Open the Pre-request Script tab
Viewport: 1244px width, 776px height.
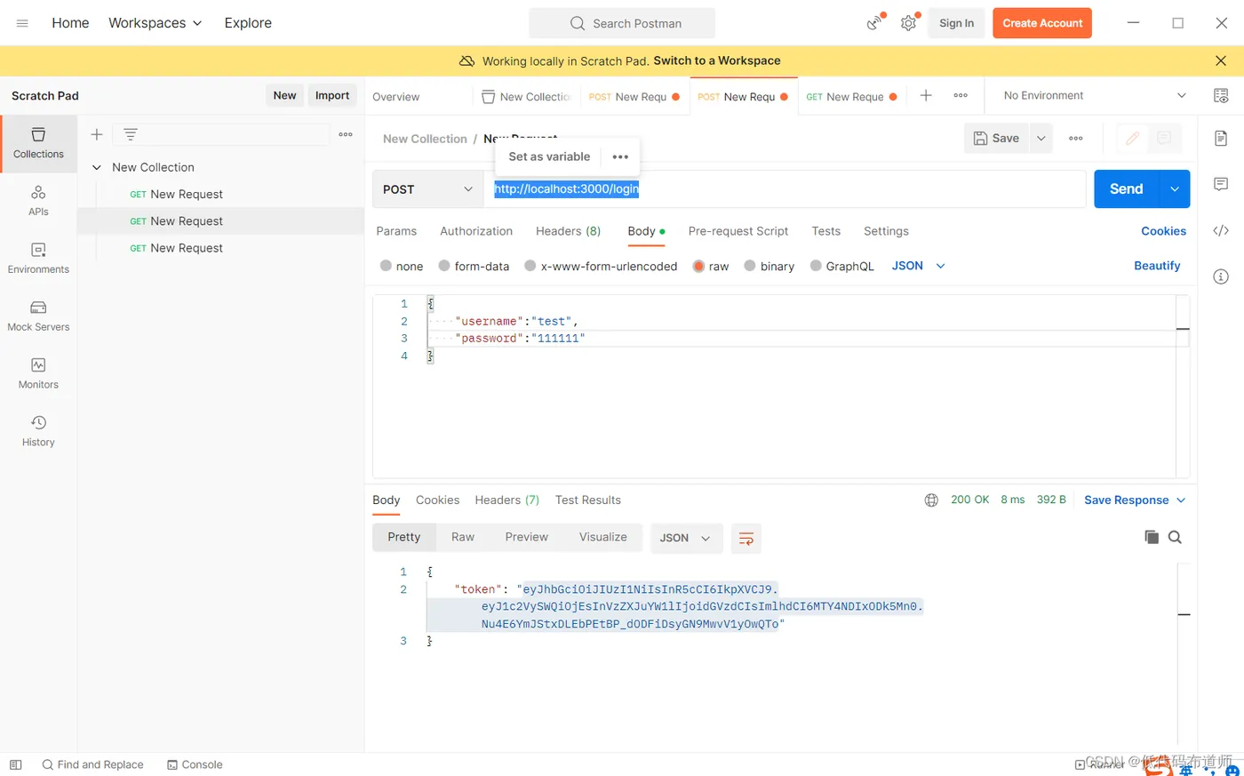[738, 231]
